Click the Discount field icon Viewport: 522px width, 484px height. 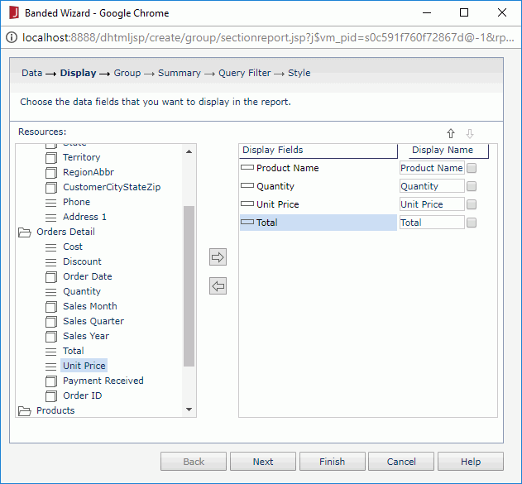pyautogui.click(x=51, y=262)
